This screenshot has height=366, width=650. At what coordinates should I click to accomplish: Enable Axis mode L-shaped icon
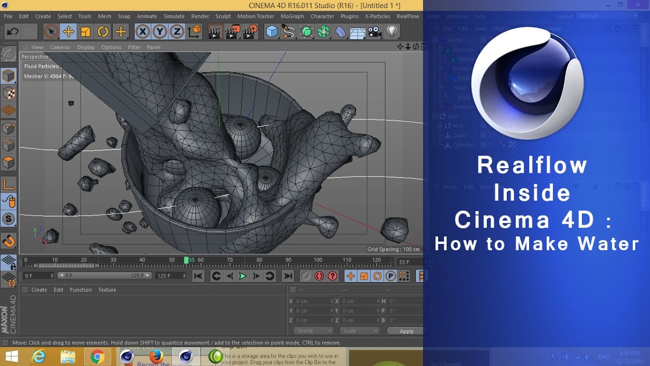(9, 184)
